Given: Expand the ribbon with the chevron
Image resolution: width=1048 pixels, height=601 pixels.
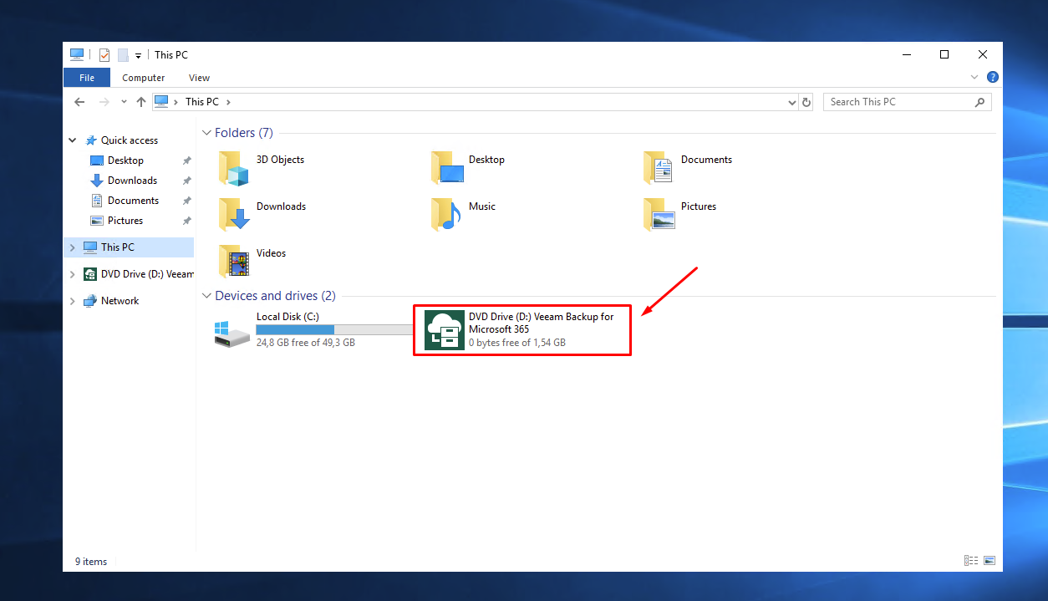Looking at the screenshot, I should tap(974, 77).
